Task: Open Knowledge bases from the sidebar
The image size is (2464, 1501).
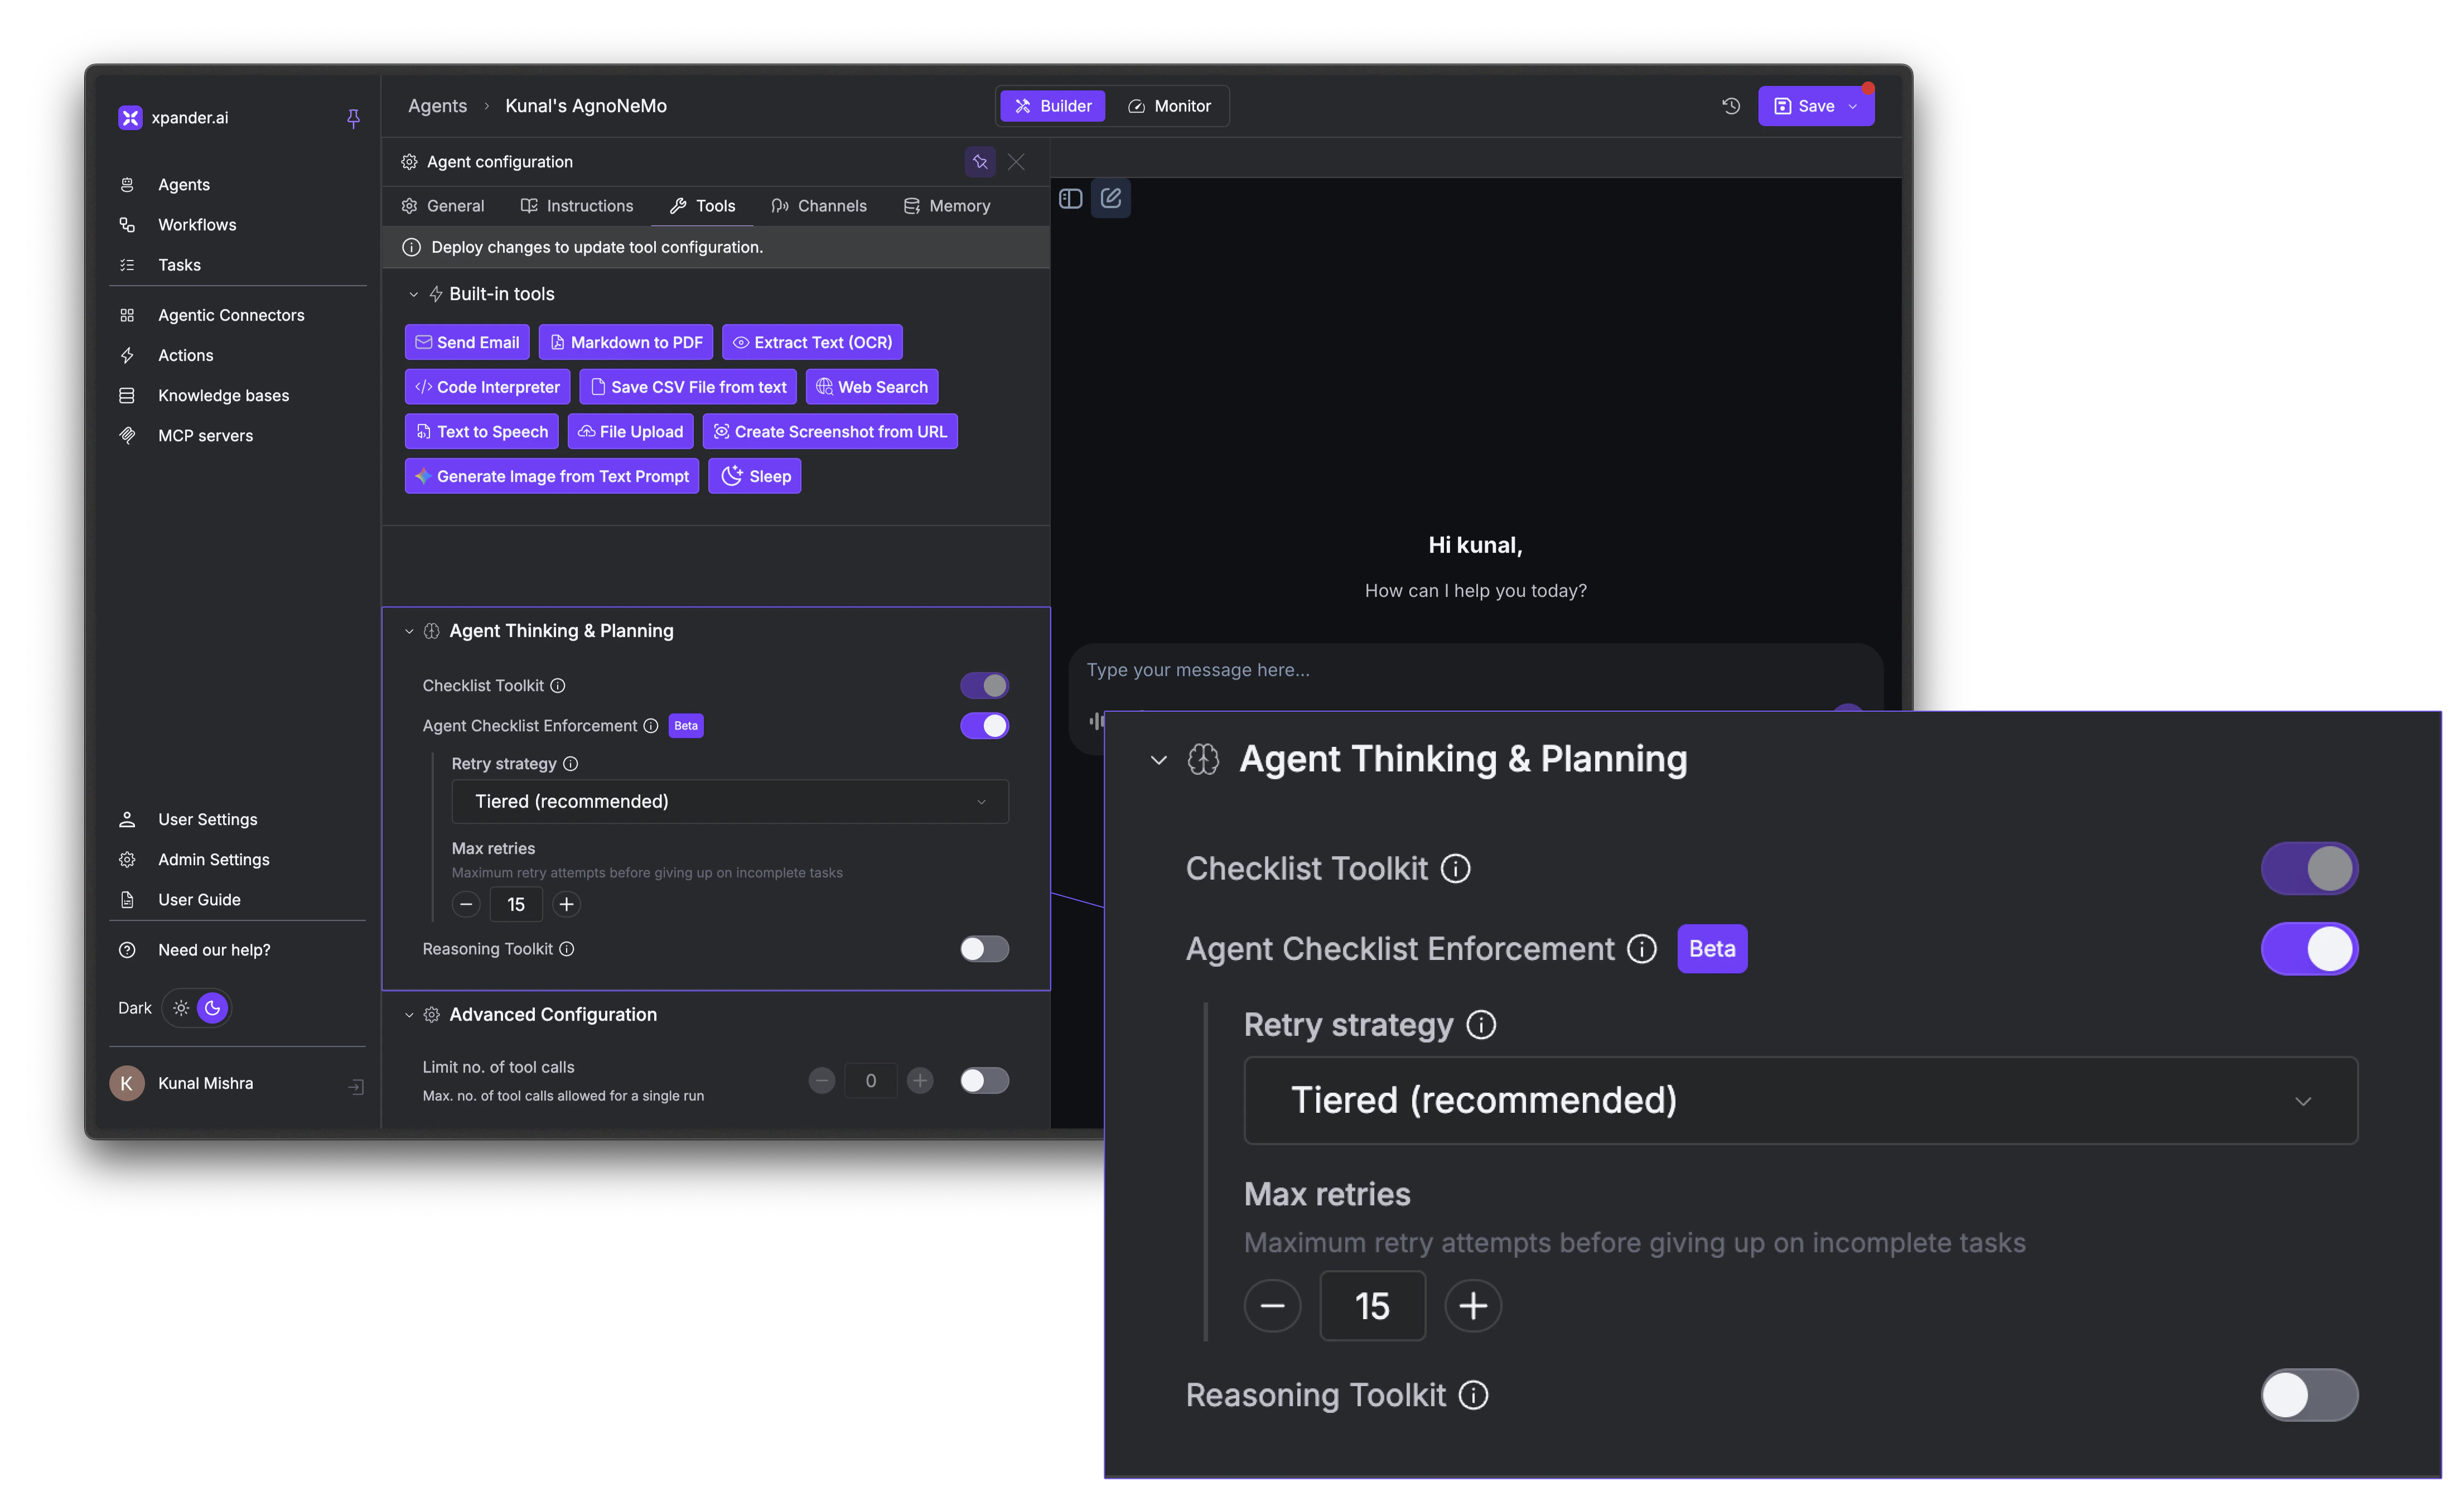Action: [x=223, y=395]
